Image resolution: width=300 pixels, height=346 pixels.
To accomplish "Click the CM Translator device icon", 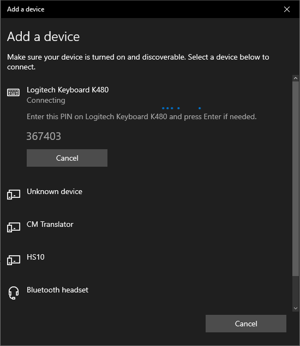I will pyautogui.click(x=14, y=227).
